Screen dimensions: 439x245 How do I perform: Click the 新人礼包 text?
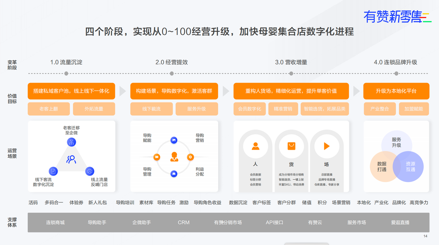click(97, 203)
